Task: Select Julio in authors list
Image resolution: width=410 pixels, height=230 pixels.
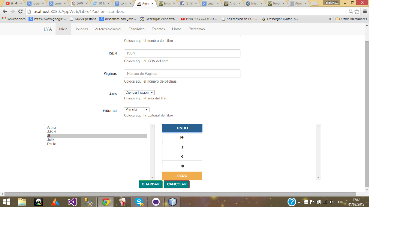Action: coord(97,140)
